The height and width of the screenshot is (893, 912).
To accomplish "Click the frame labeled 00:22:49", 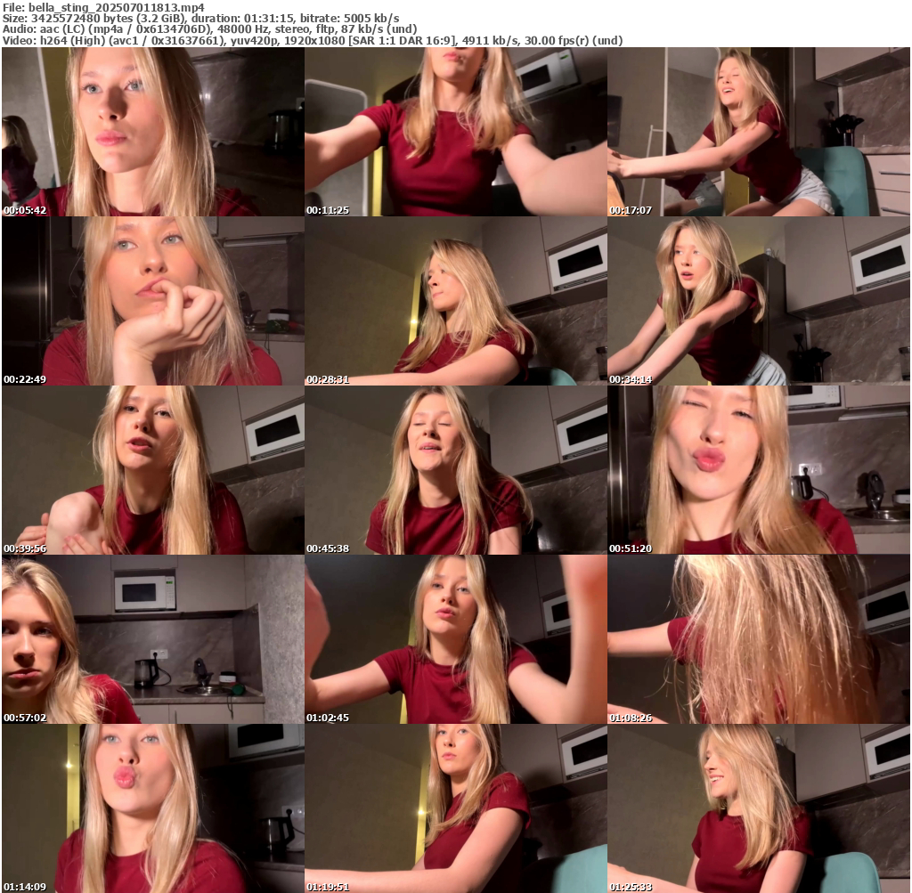I will (x=152, y=301).
